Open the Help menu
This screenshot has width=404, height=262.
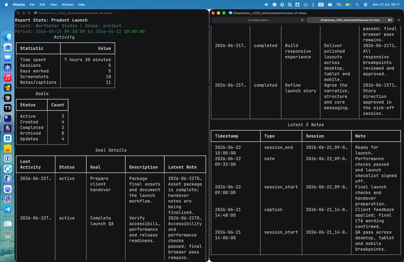pyautogui.click(x=81, y=4)
